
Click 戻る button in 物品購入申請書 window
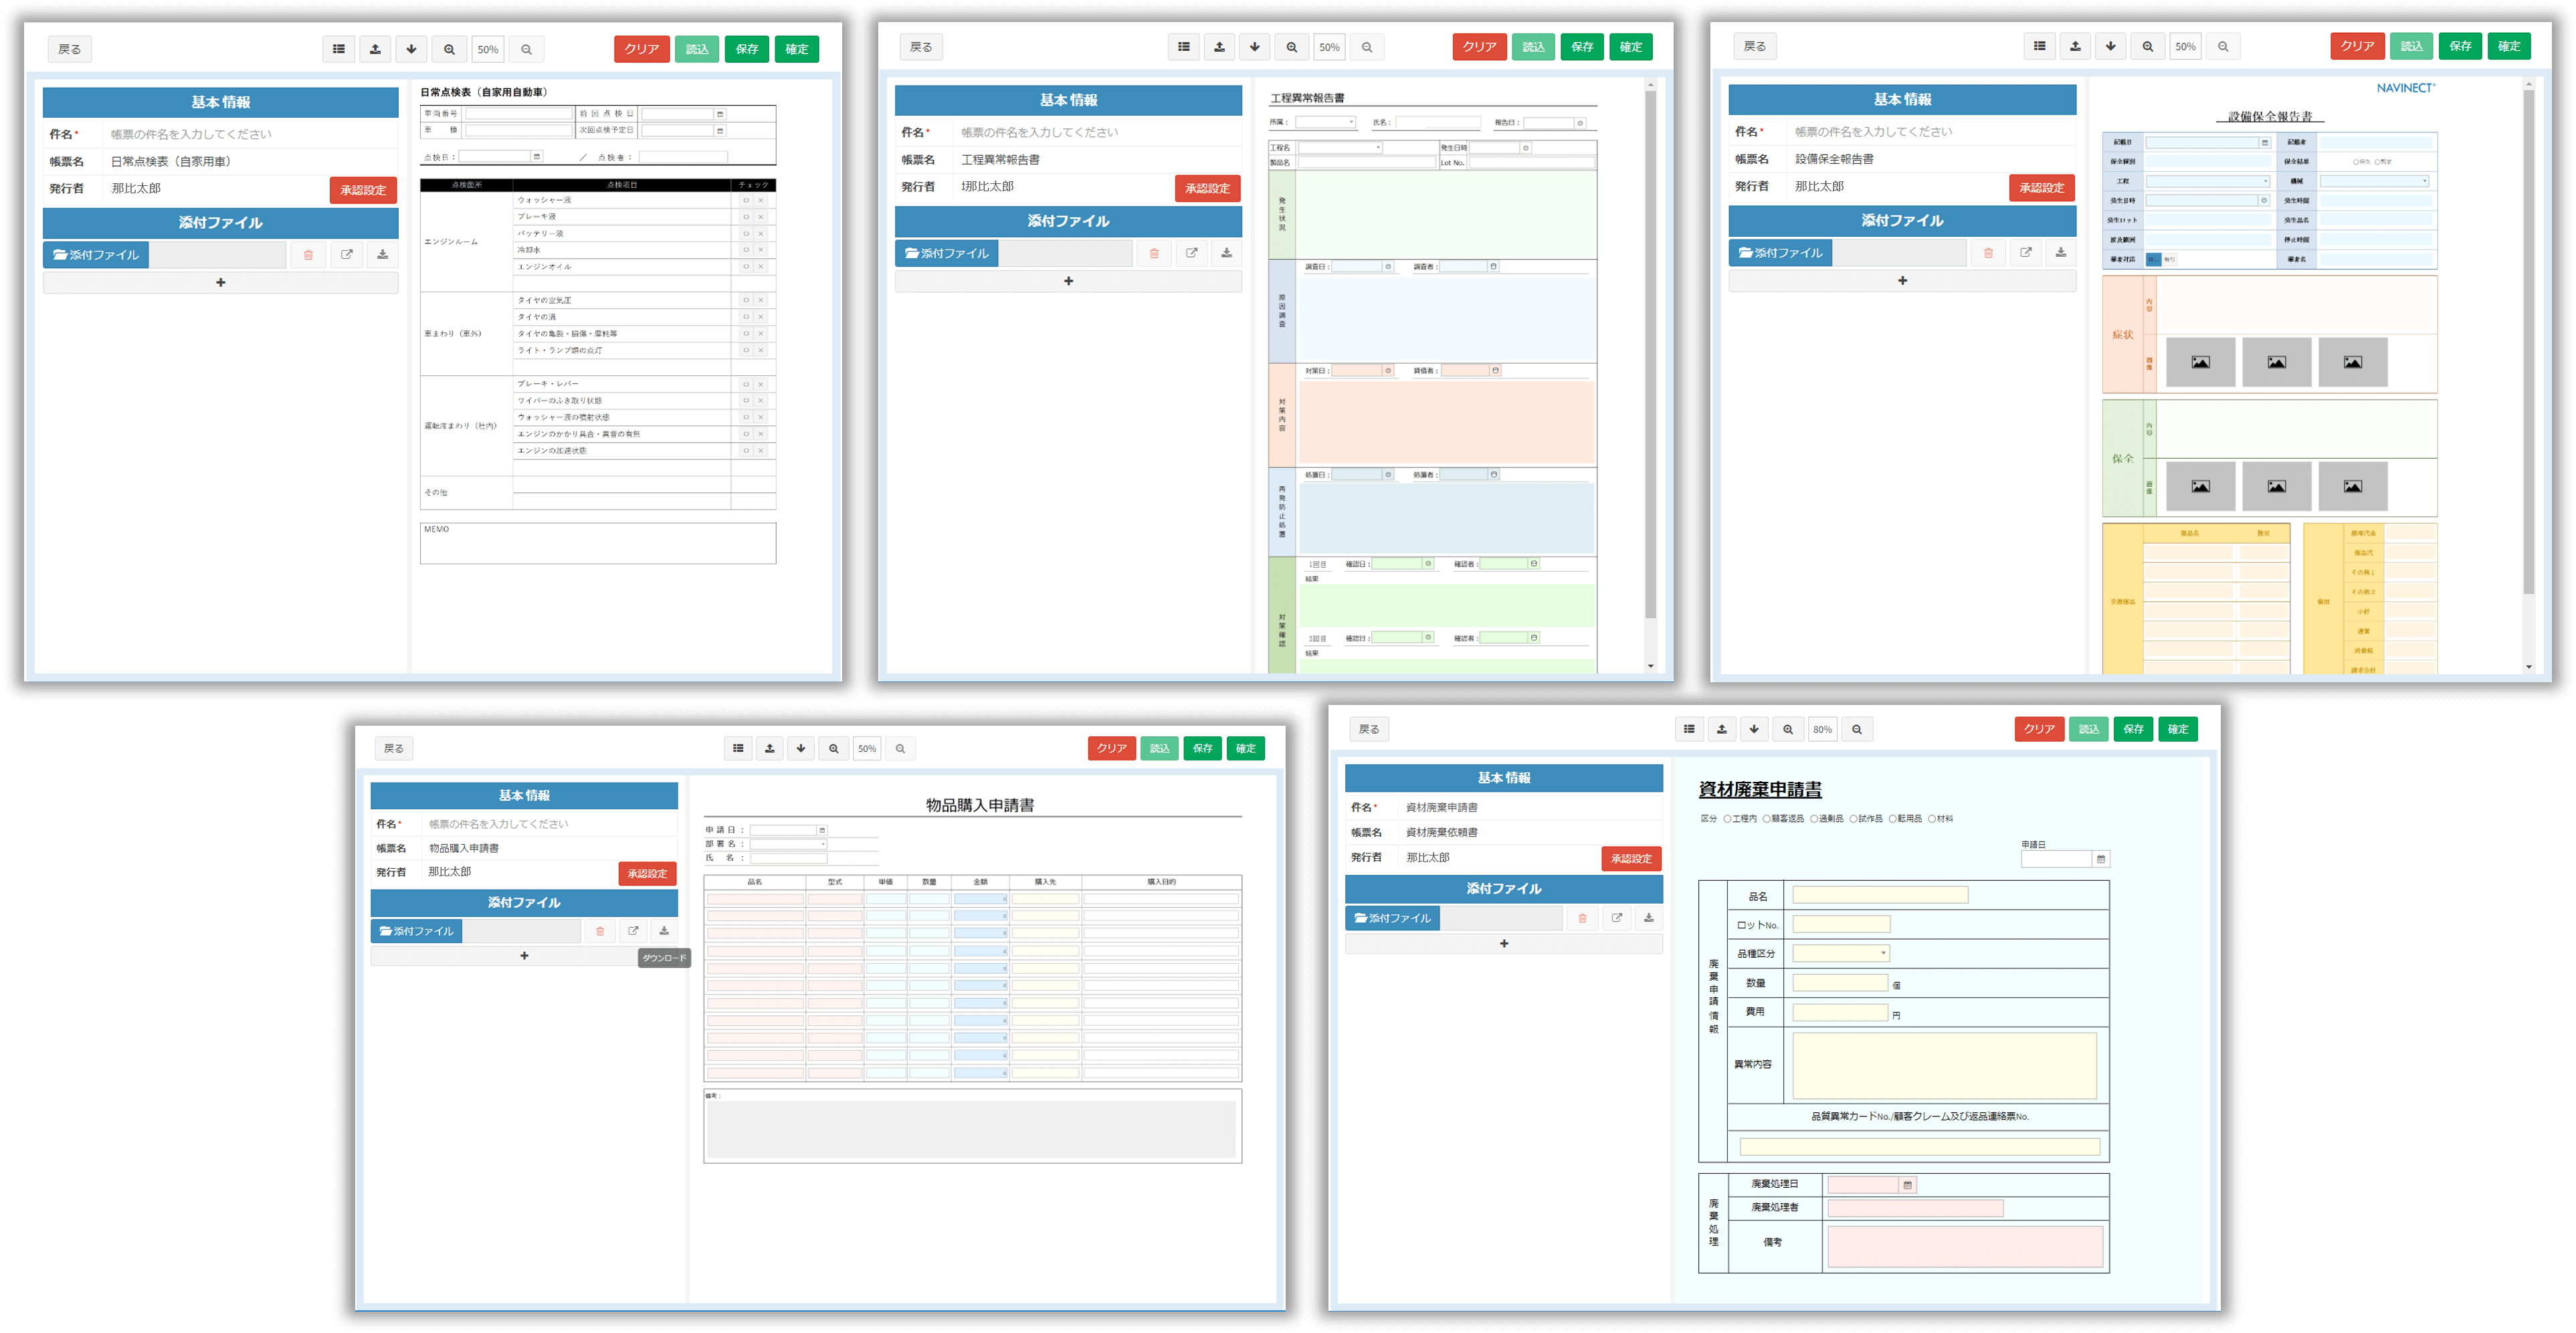coord(394,748)
